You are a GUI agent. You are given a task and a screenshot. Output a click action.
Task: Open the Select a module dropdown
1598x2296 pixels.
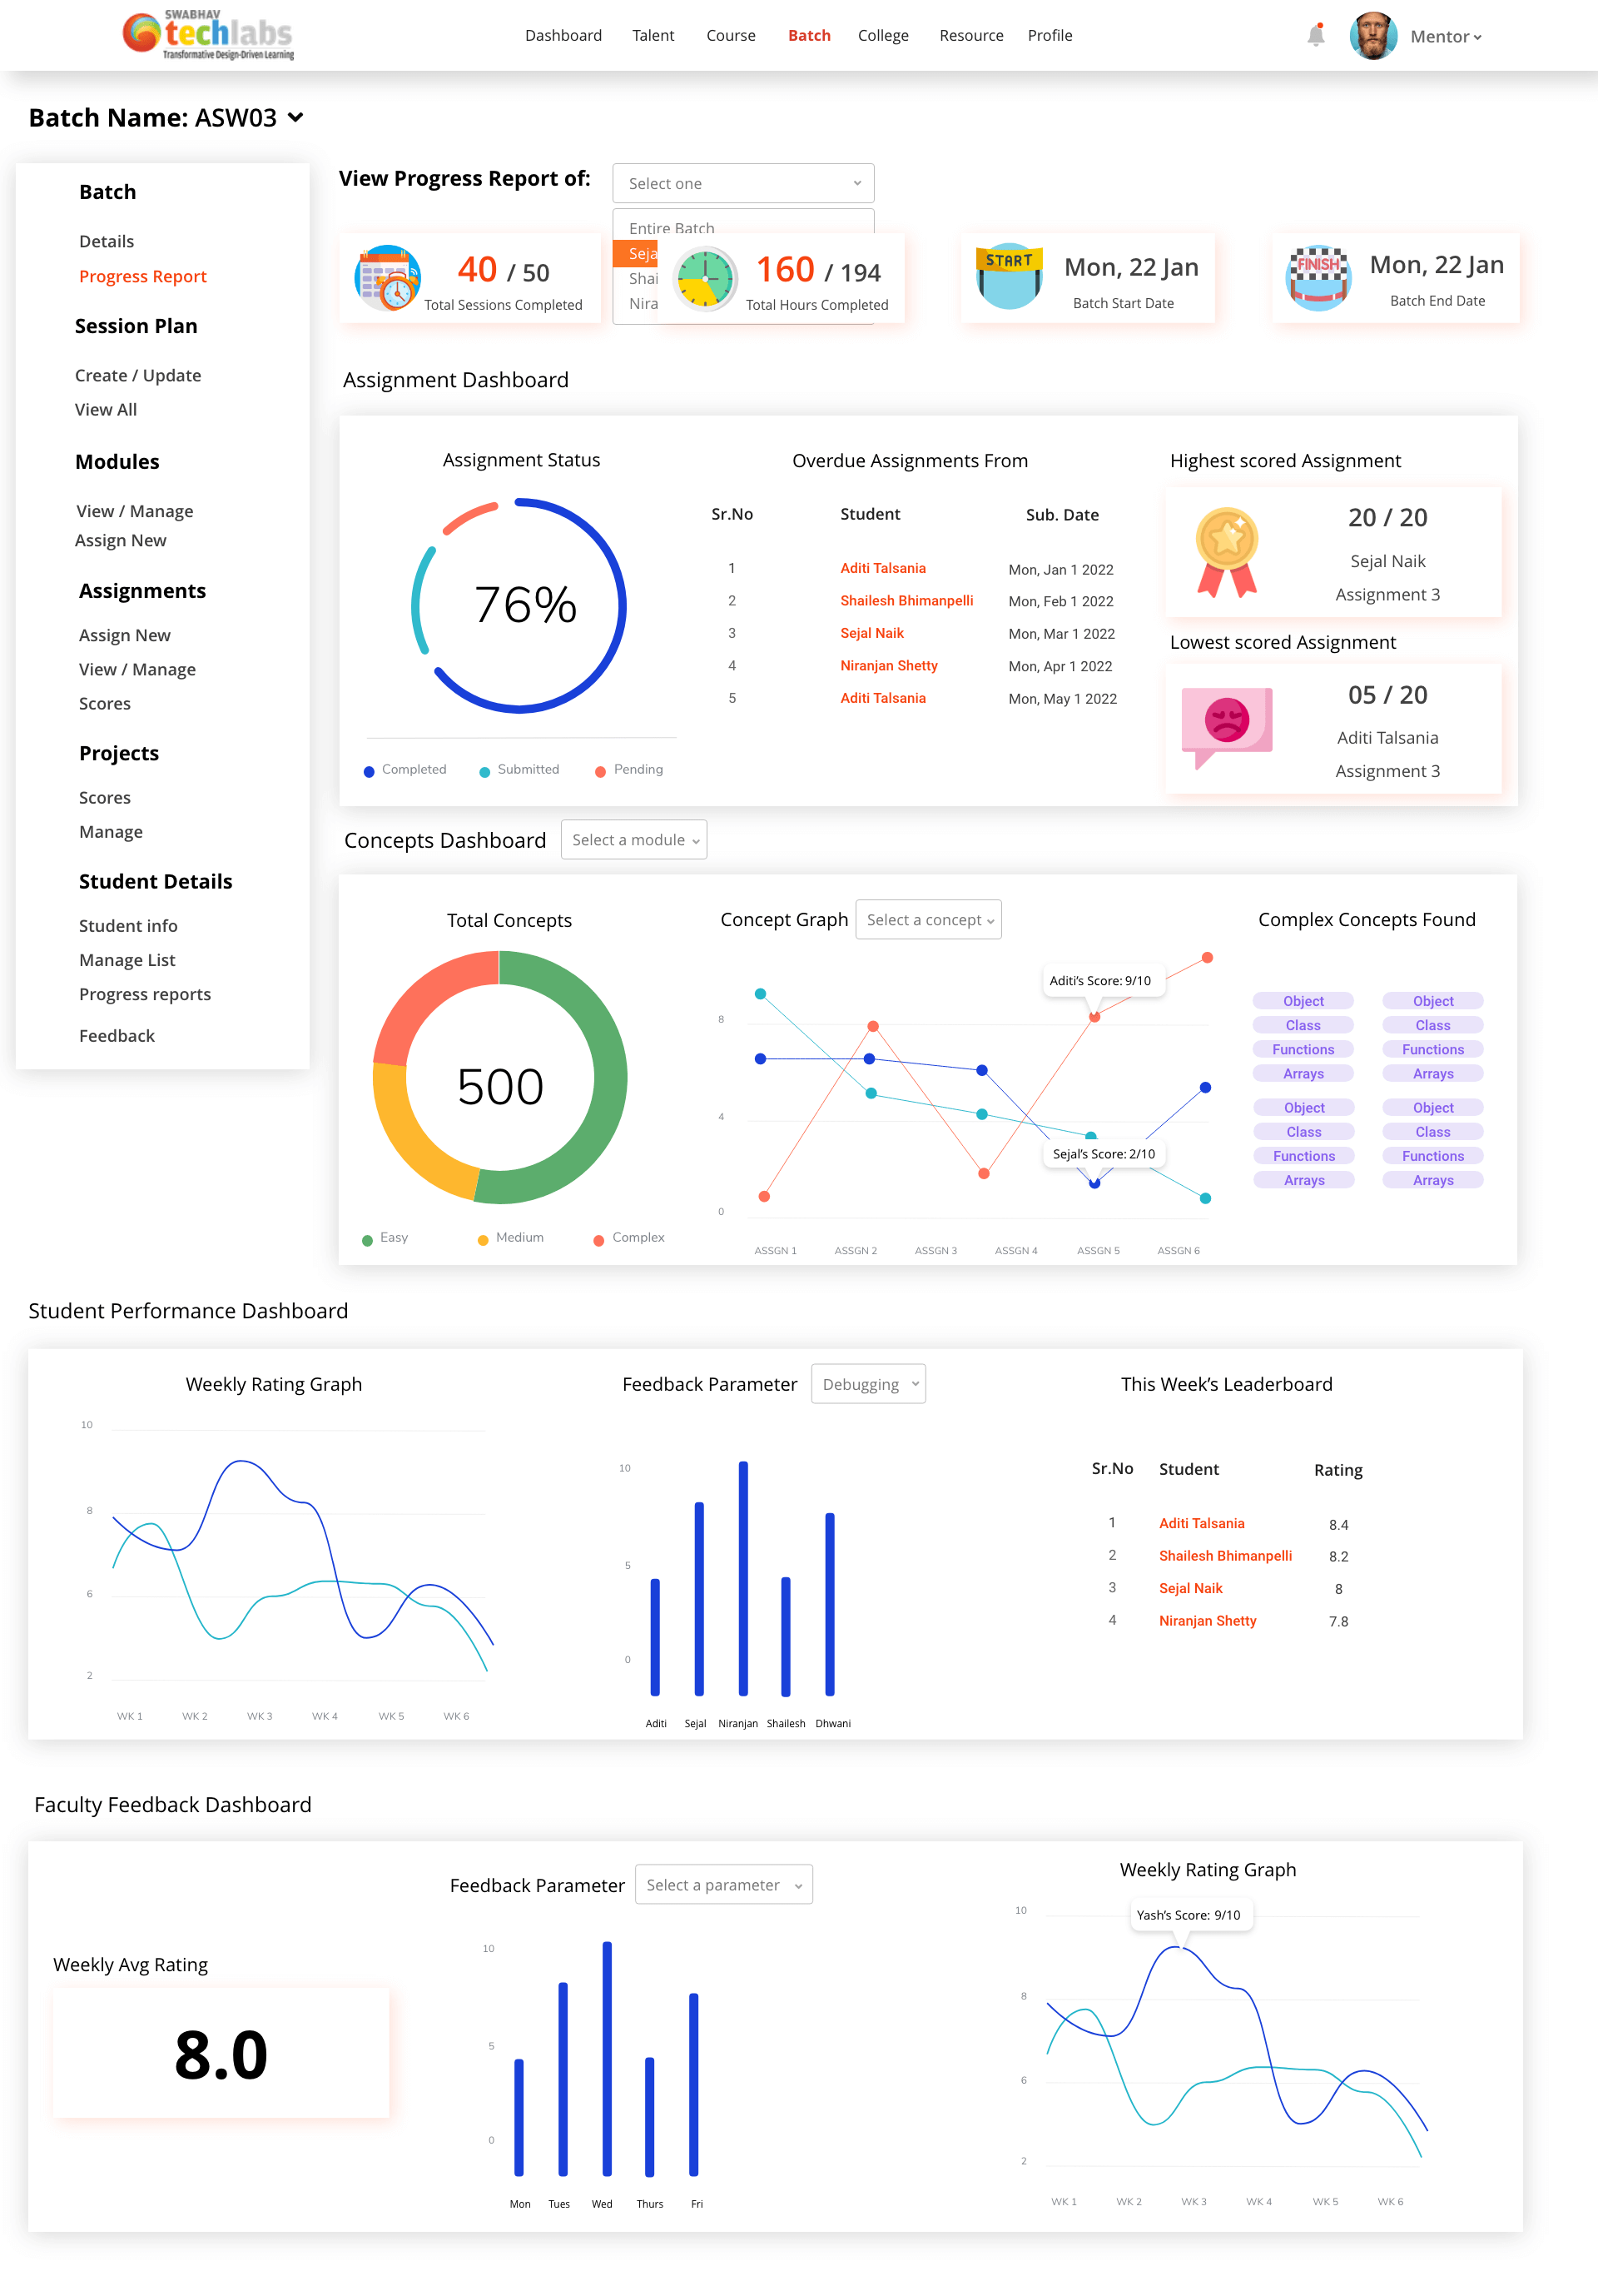[633, 840]
